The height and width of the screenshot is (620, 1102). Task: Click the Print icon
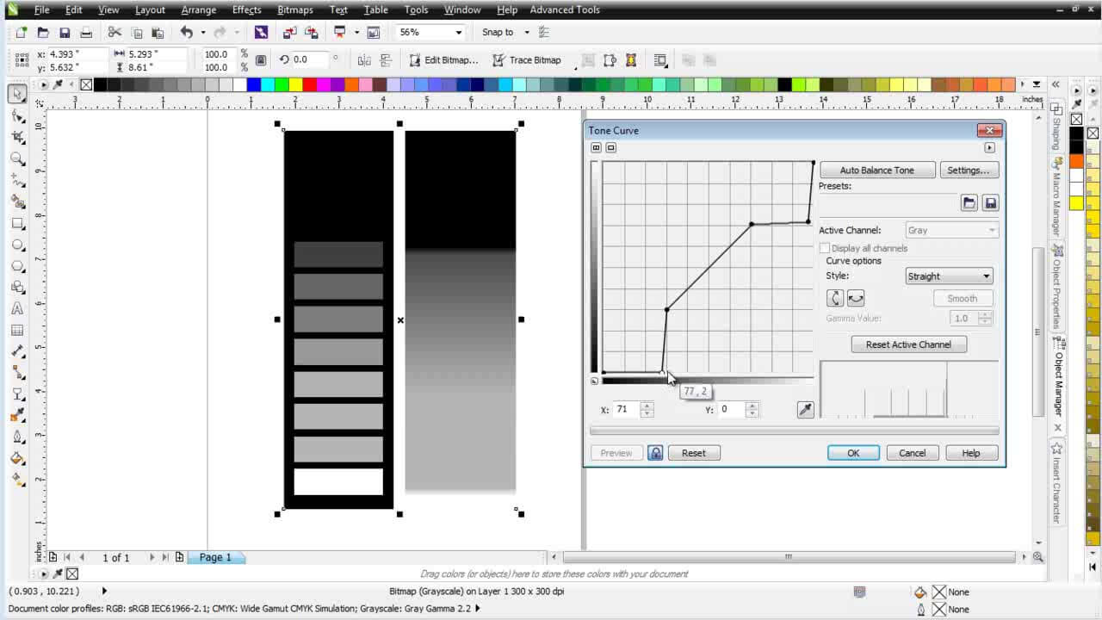tap(86, 33)
